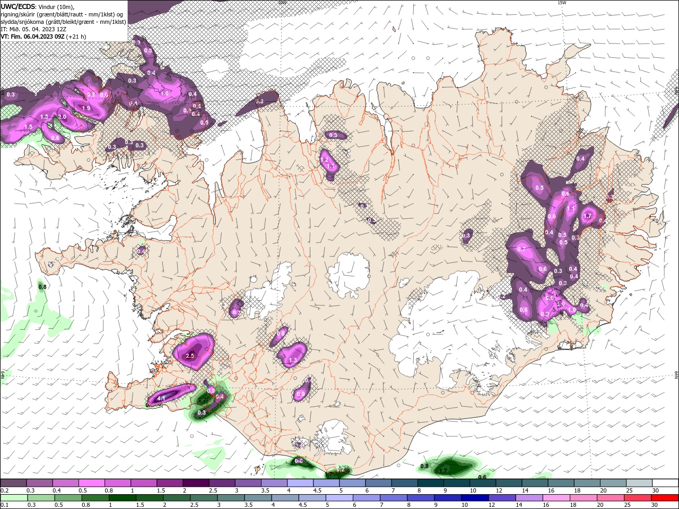Screen dimensions: 679x509
Task: Select the 2.5 value in the pink blob on the map
Action: (x=190, y=356)
